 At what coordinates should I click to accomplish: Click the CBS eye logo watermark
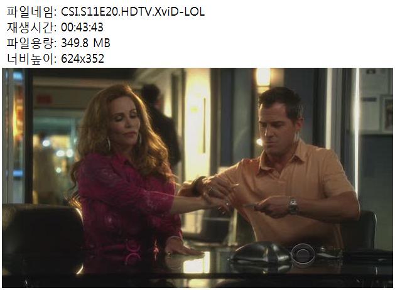(303, 254)
